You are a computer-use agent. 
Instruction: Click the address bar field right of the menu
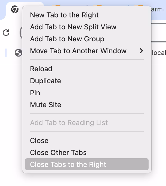tap(159, 33)
